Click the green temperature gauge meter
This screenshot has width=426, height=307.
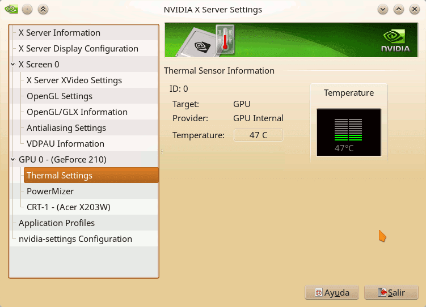point(348,130)
